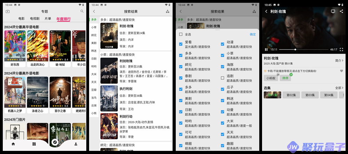
Task: Open the 泳者之心 movie poster
Action: coord(38,92)
